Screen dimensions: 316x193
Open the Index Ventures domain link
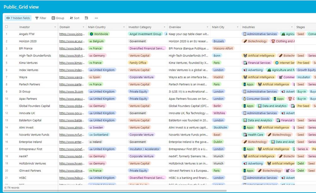pos(72,70)
